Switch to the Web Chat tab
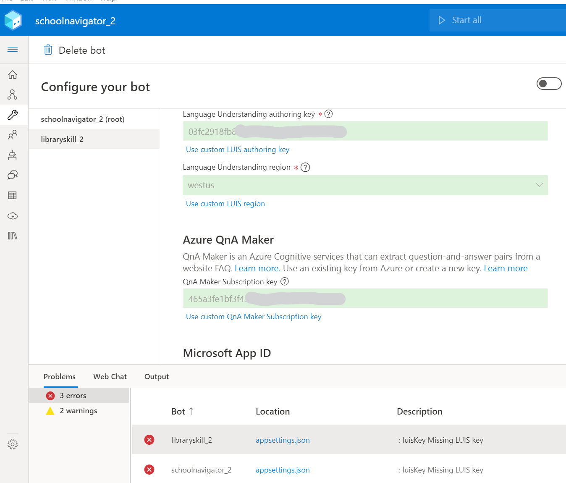566x483 pixels. click(110, 377)
